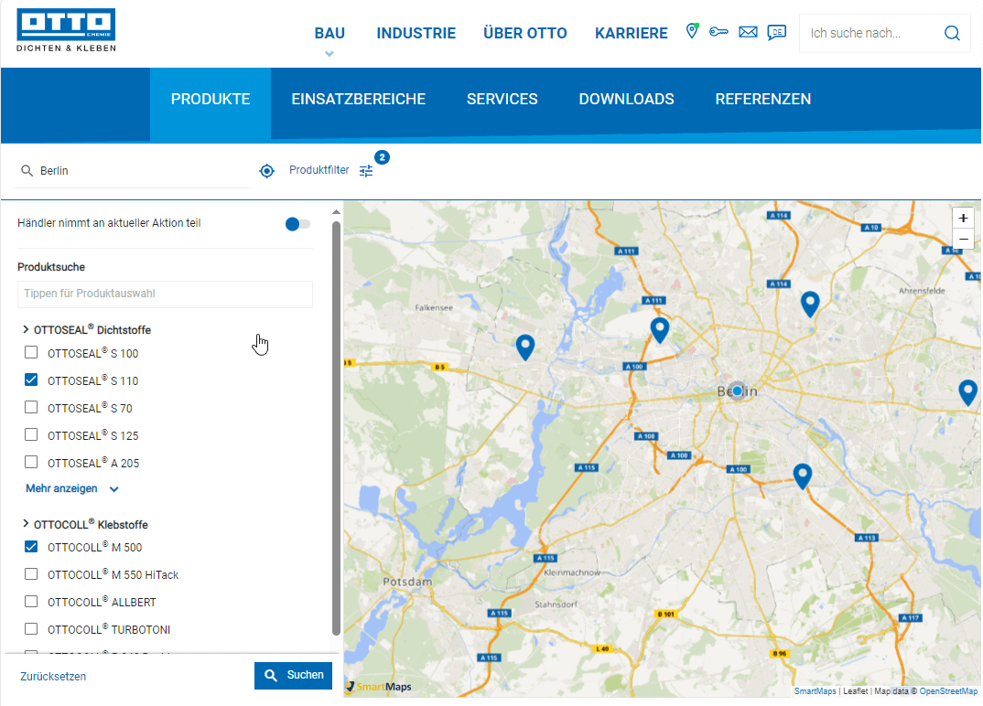Check the OTTOSEAL S 100 checkbox
Image resolution: width=983 pixels, height=706 pixels.
[31, 352]
